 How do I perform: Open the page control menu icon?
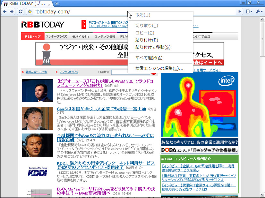pyautogui.click(x=249, y=11)
